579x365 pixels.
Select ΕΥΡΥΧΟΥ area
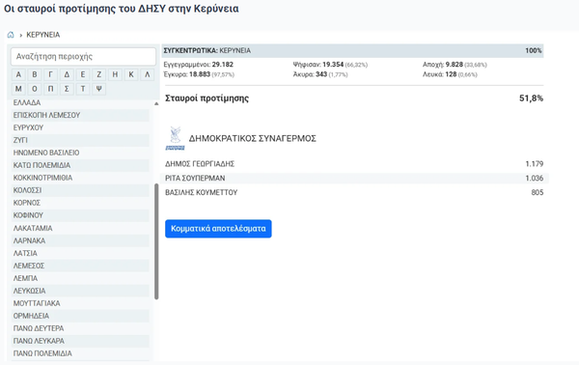pos(80,127)
